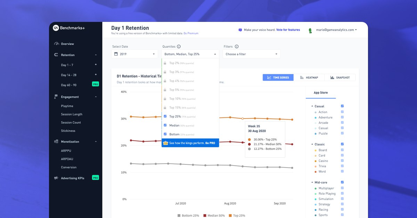Open the Choose a filter dropdown

(x=252, y=54)
